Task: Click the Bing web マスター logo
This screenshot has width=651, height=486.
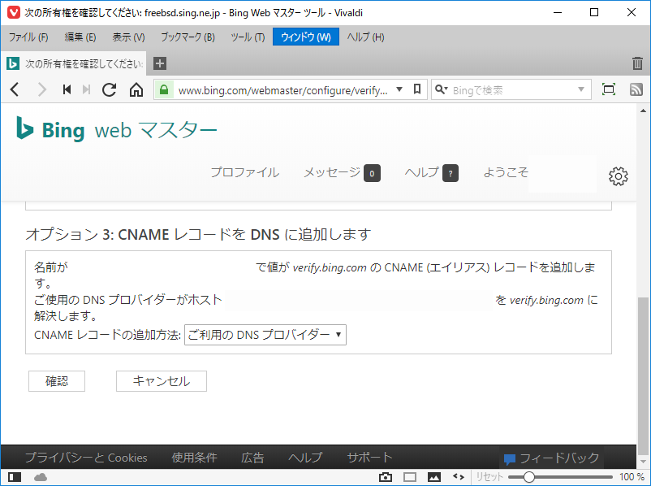Action: pyautogui.click(x=116, y=130)
